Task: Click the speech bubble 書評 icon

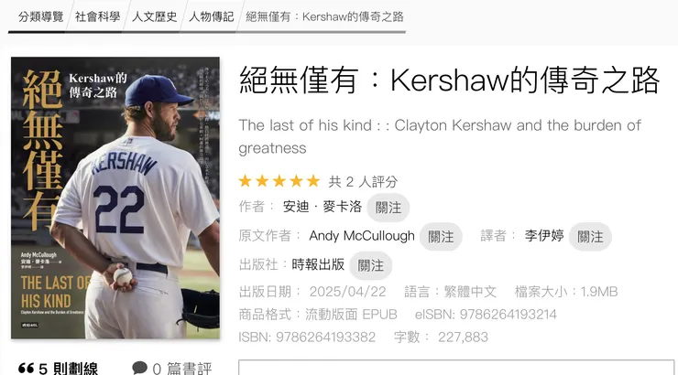Action: click(x=139, y=368)
